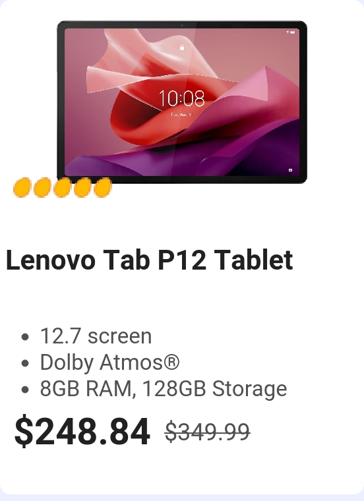Click the camera shortcut icon on tablet display

(x=290, y=170)
